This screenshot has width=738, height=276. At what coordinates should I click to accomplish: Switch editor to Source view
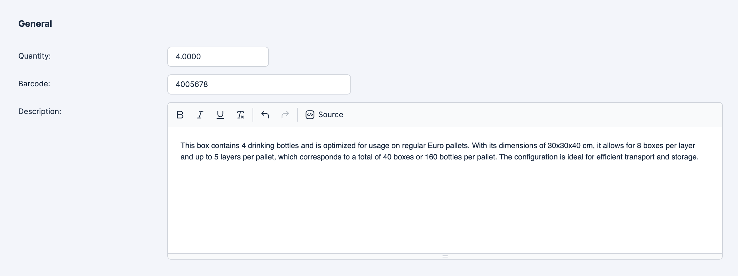click(330, 115)
